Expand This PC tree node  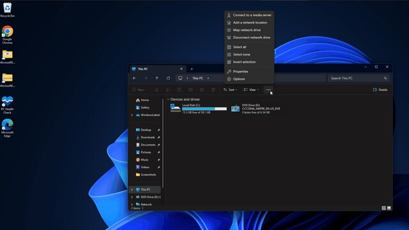click(132, 190)
